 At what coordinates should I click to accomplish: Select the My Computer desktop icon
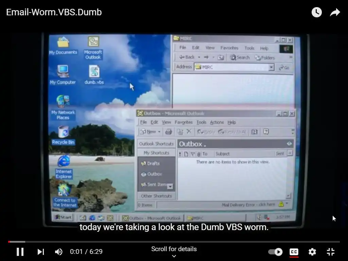click(63, 75)
